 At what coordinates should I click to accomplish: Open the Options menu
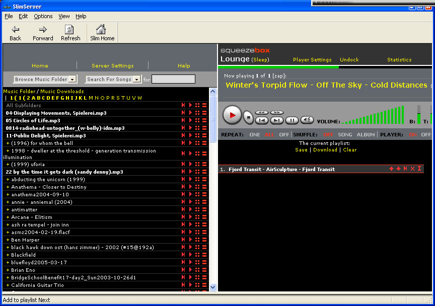[43, 16]
